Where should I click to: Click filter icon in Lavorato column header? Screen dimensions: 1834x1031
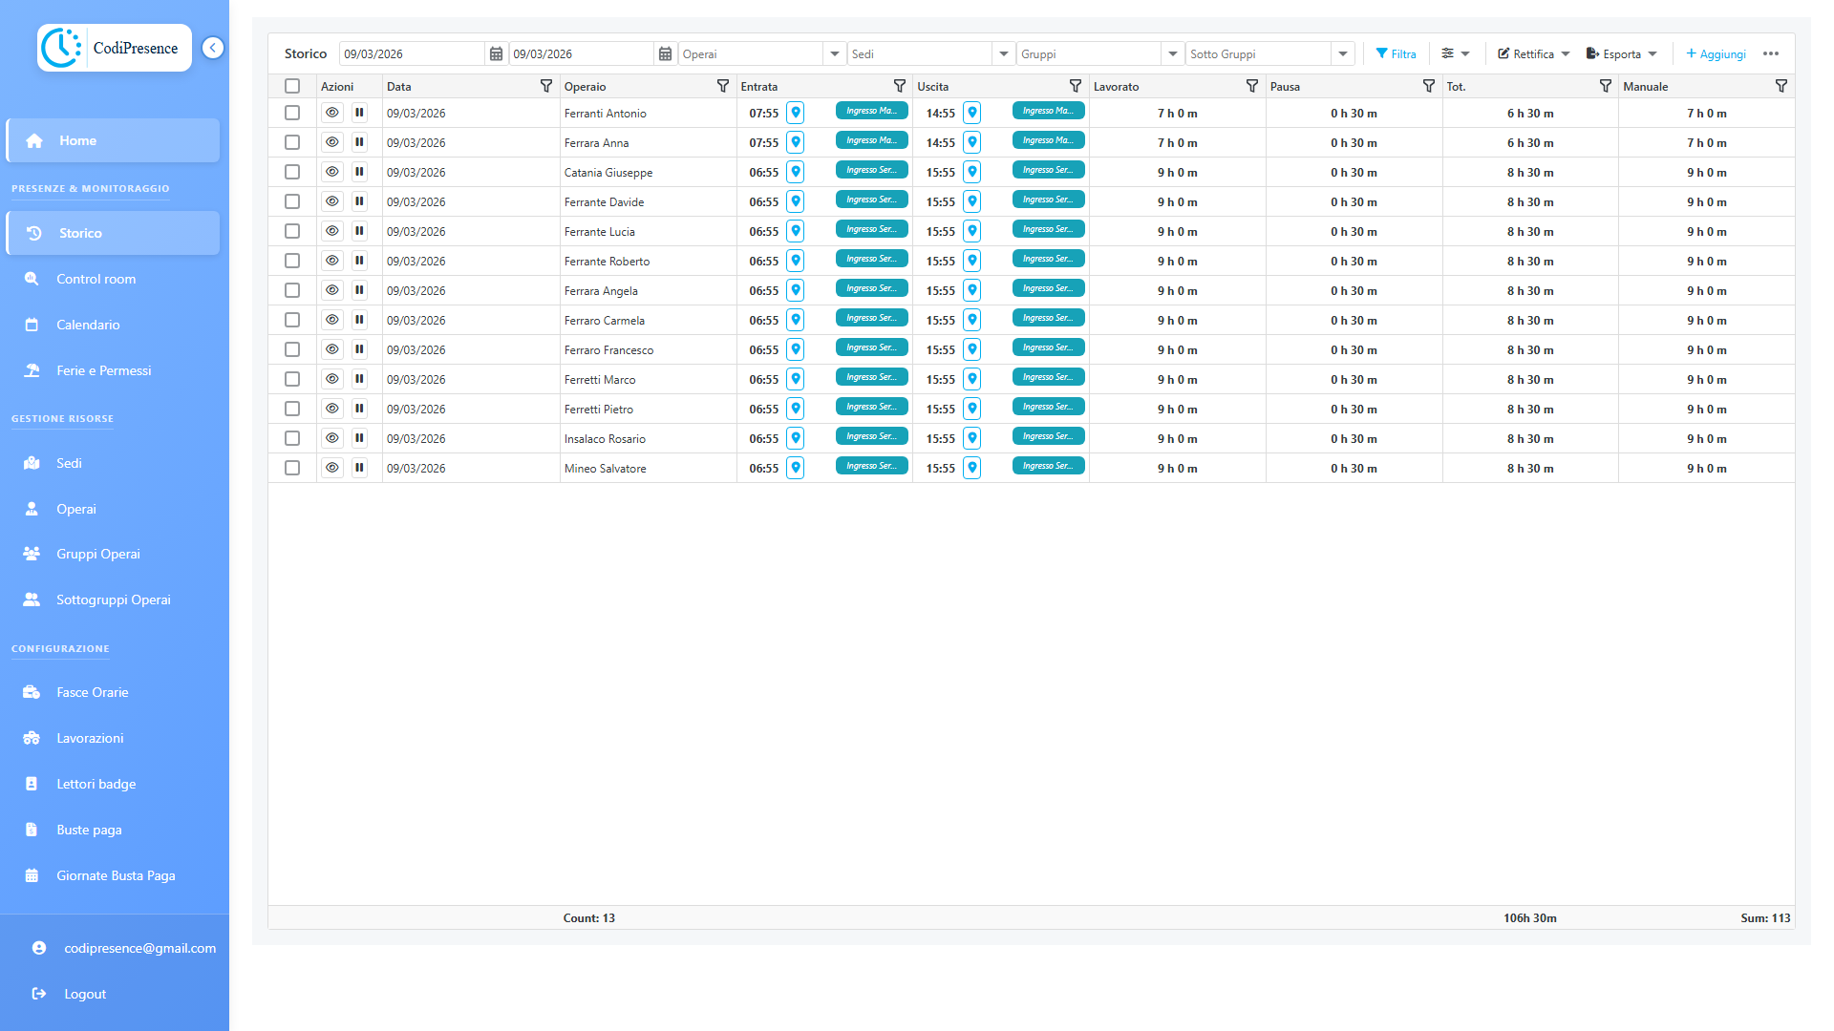pyautogui.click(x=1251, y=86)
